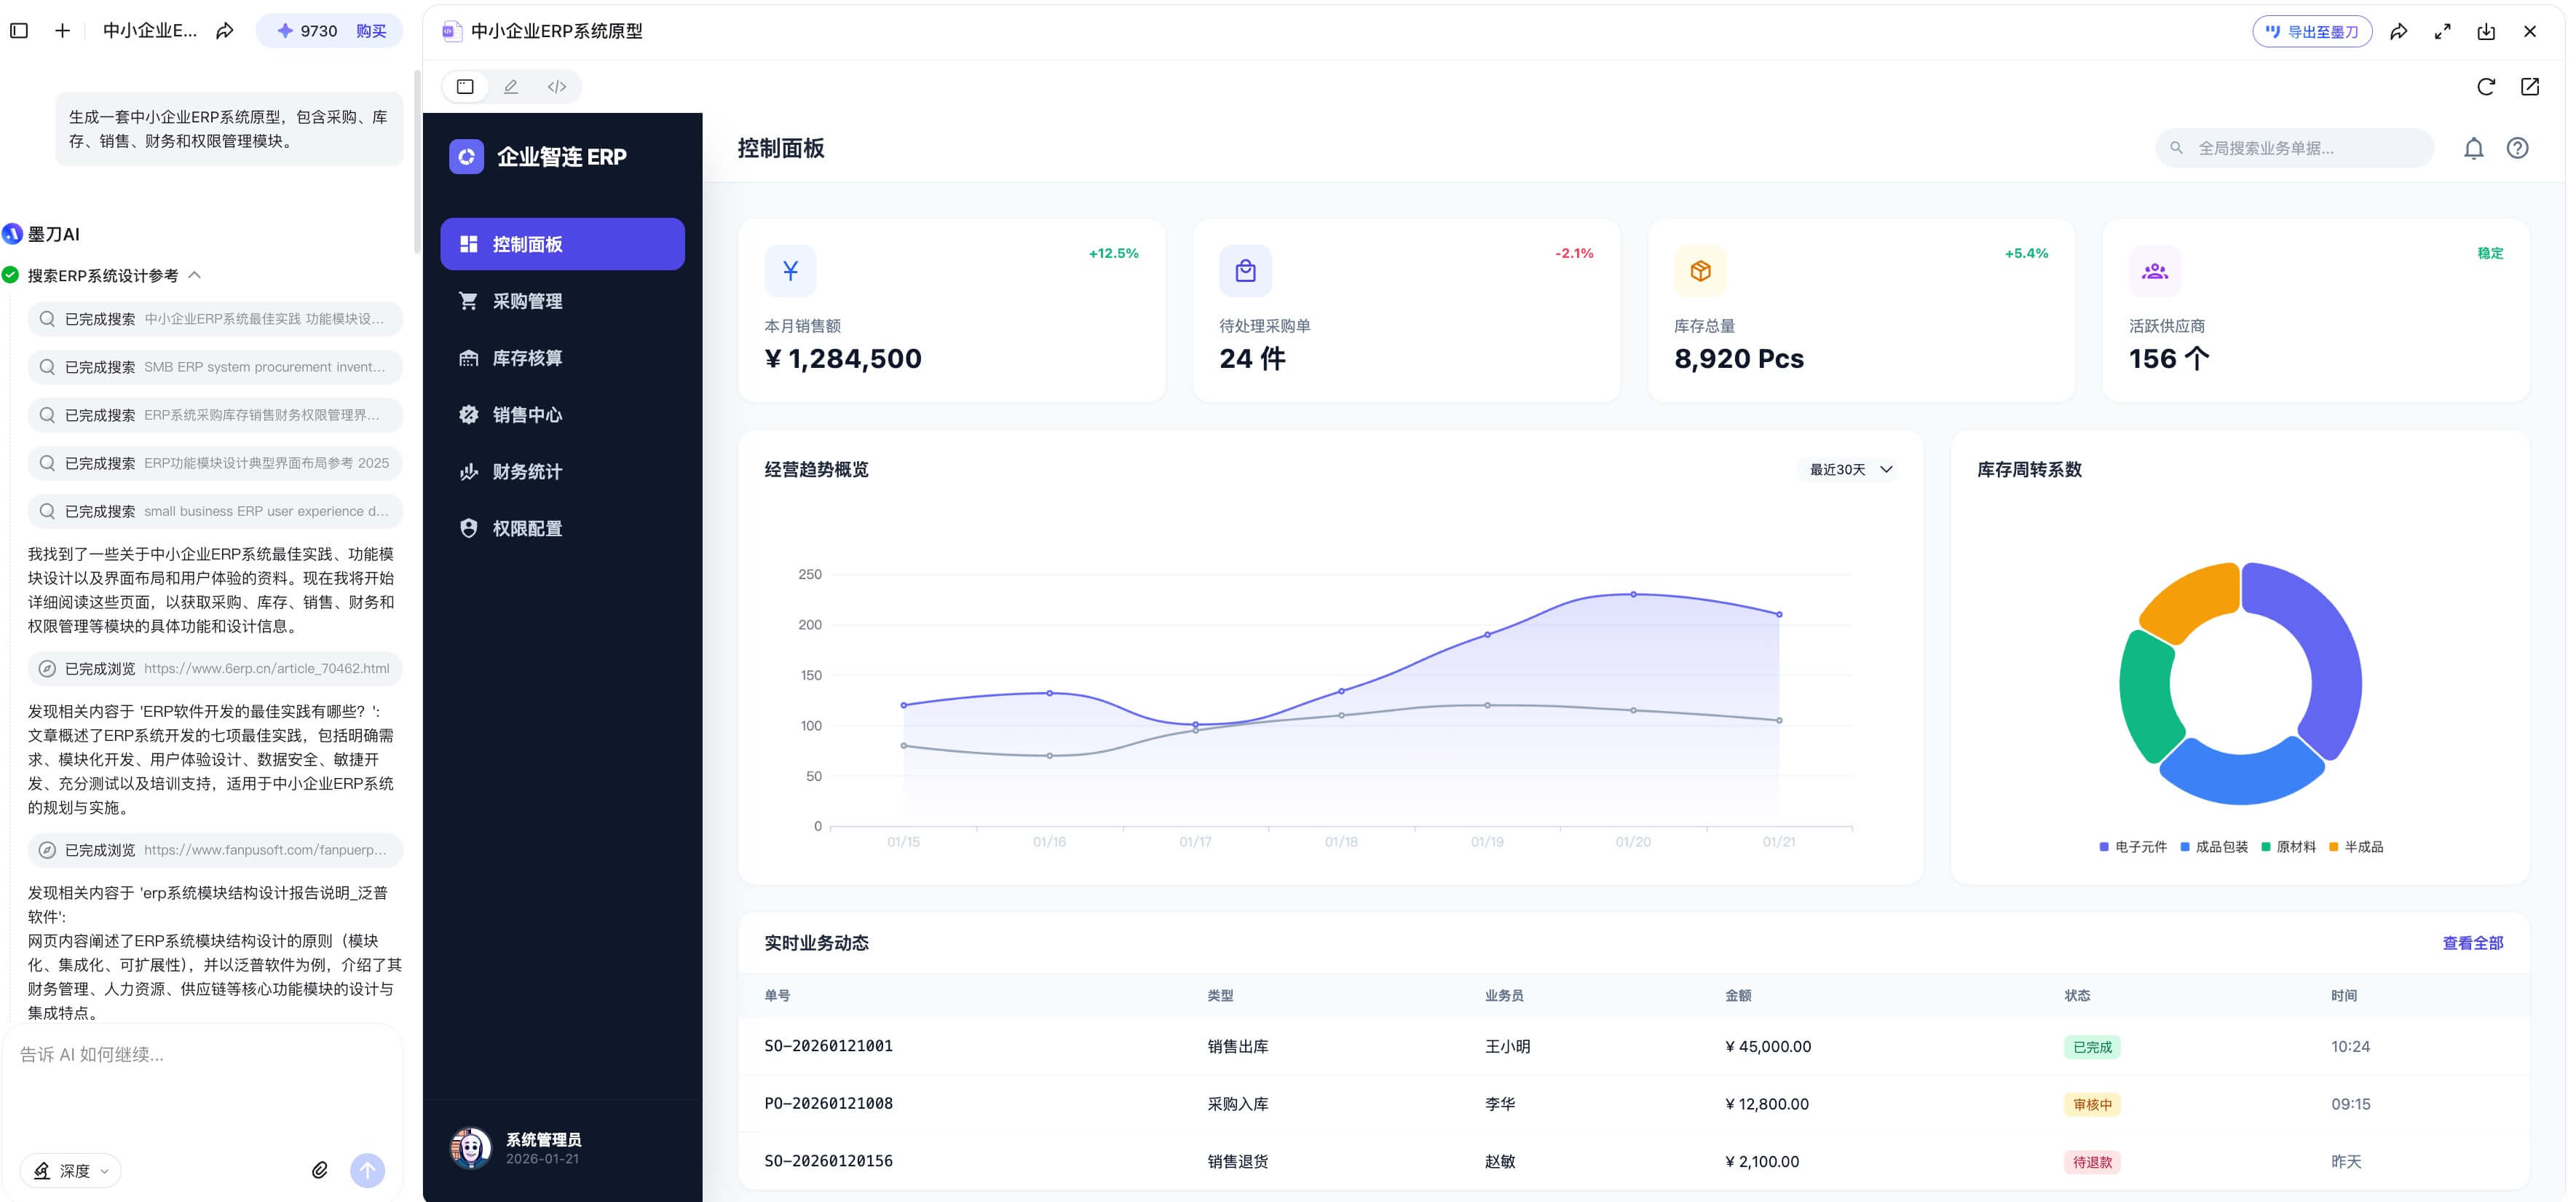Screen dimensions: 2576x1202
Task: Click the refresh preview icon
Action: coord(2485,86)
